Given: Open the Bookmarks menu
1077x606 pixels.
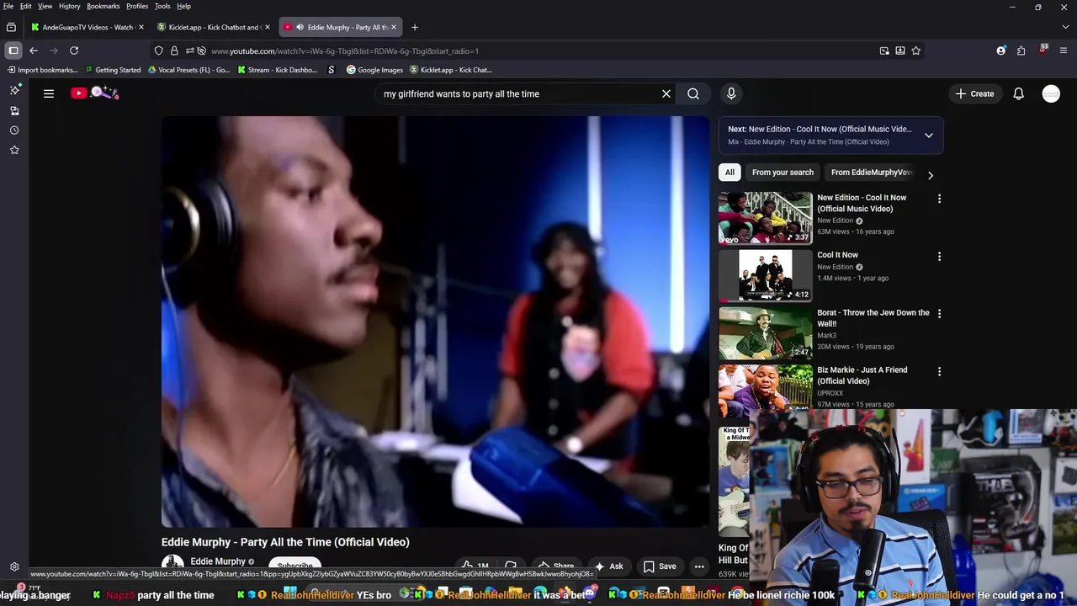Looking at the screenshot, I should click(103, 6).
